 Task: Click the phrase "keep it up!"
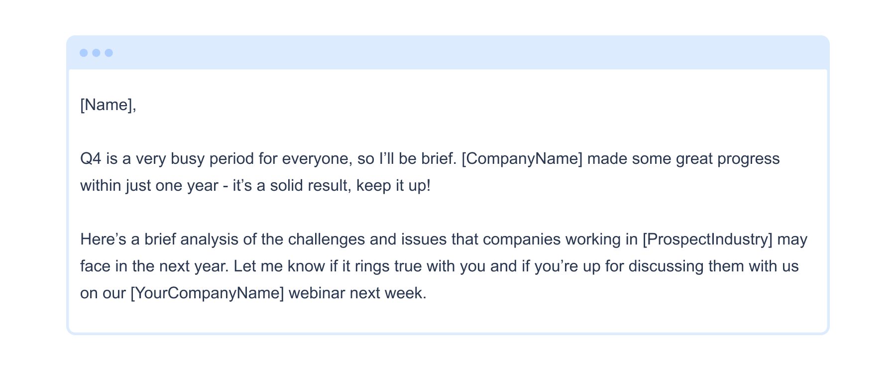[x=393, y=186]
